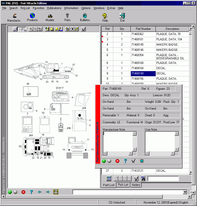
Task: Click Manufacturer Note scroll down arrow
Action: pos(135,149)
